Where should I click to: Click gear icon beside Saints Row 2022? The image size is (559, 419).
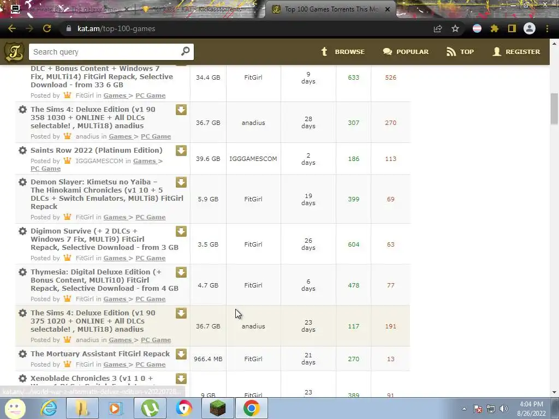(22, 151)
